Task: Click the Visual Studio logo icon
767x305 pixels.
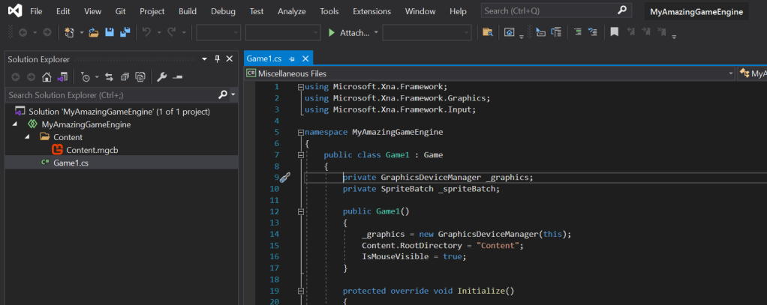Action: pos(15,10)
